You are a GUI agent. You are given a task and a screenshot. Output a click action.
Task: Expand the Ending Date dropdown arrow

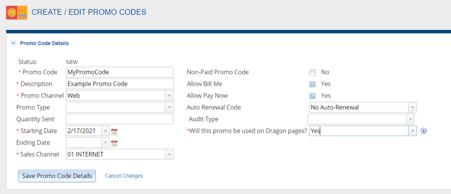pyautogui.click(x=105, y=143)
